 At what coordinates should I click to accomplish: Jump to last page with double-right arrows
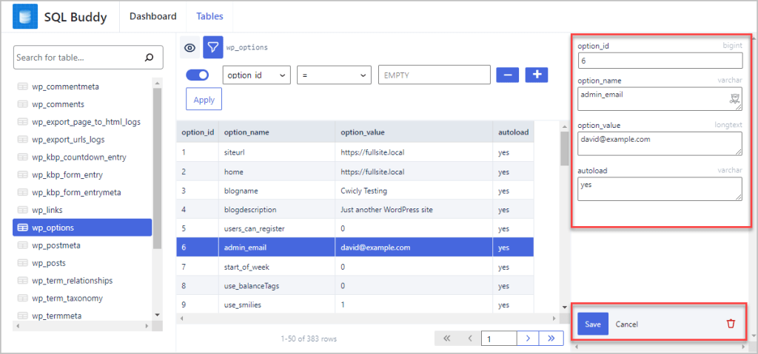(551, 338)
